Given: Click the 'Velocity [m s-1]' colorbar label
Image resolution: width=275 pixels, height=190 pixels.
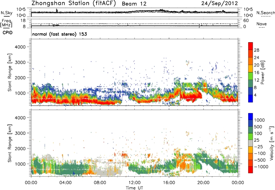Looking at the screenshot, I should point(272,143).
